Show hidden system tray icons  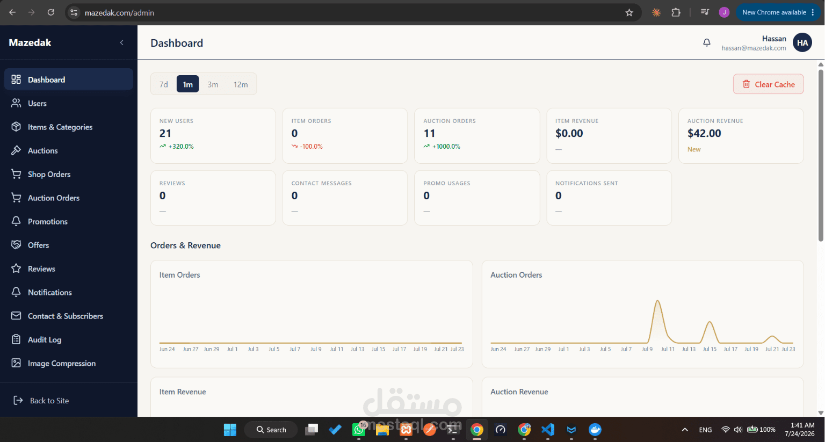[685, 430]
